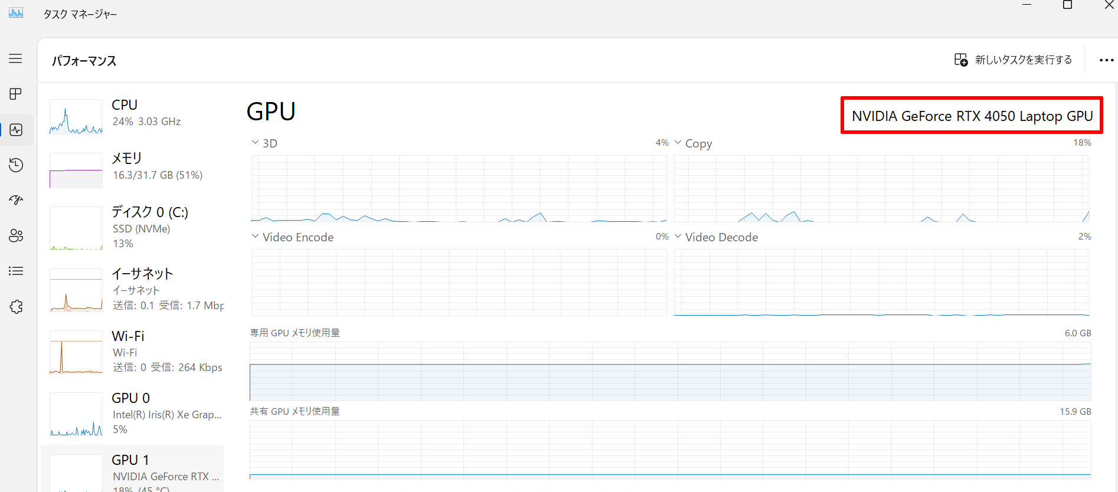Click the Video Decode usage graph

[x=881, y=283]
